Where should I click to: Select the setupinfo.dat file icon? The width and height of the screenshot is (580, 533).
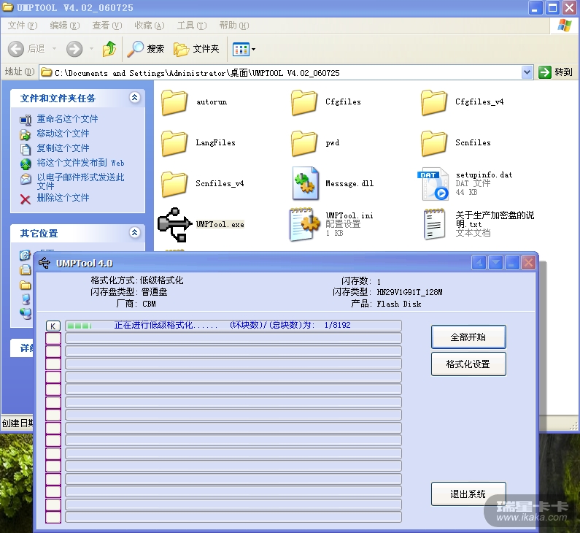433,184
